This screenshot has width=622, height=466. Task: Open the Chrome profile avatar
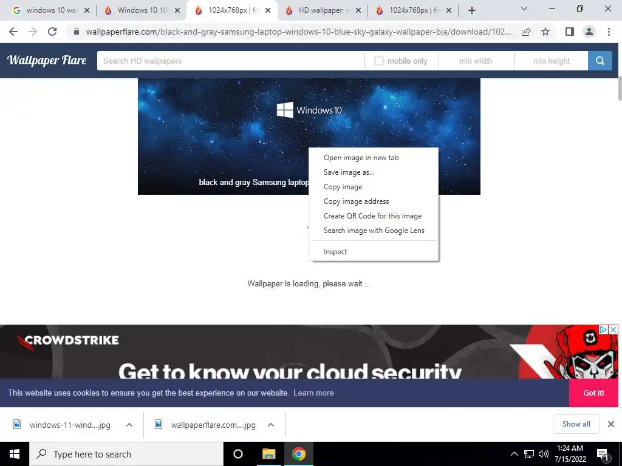[589, 32]
